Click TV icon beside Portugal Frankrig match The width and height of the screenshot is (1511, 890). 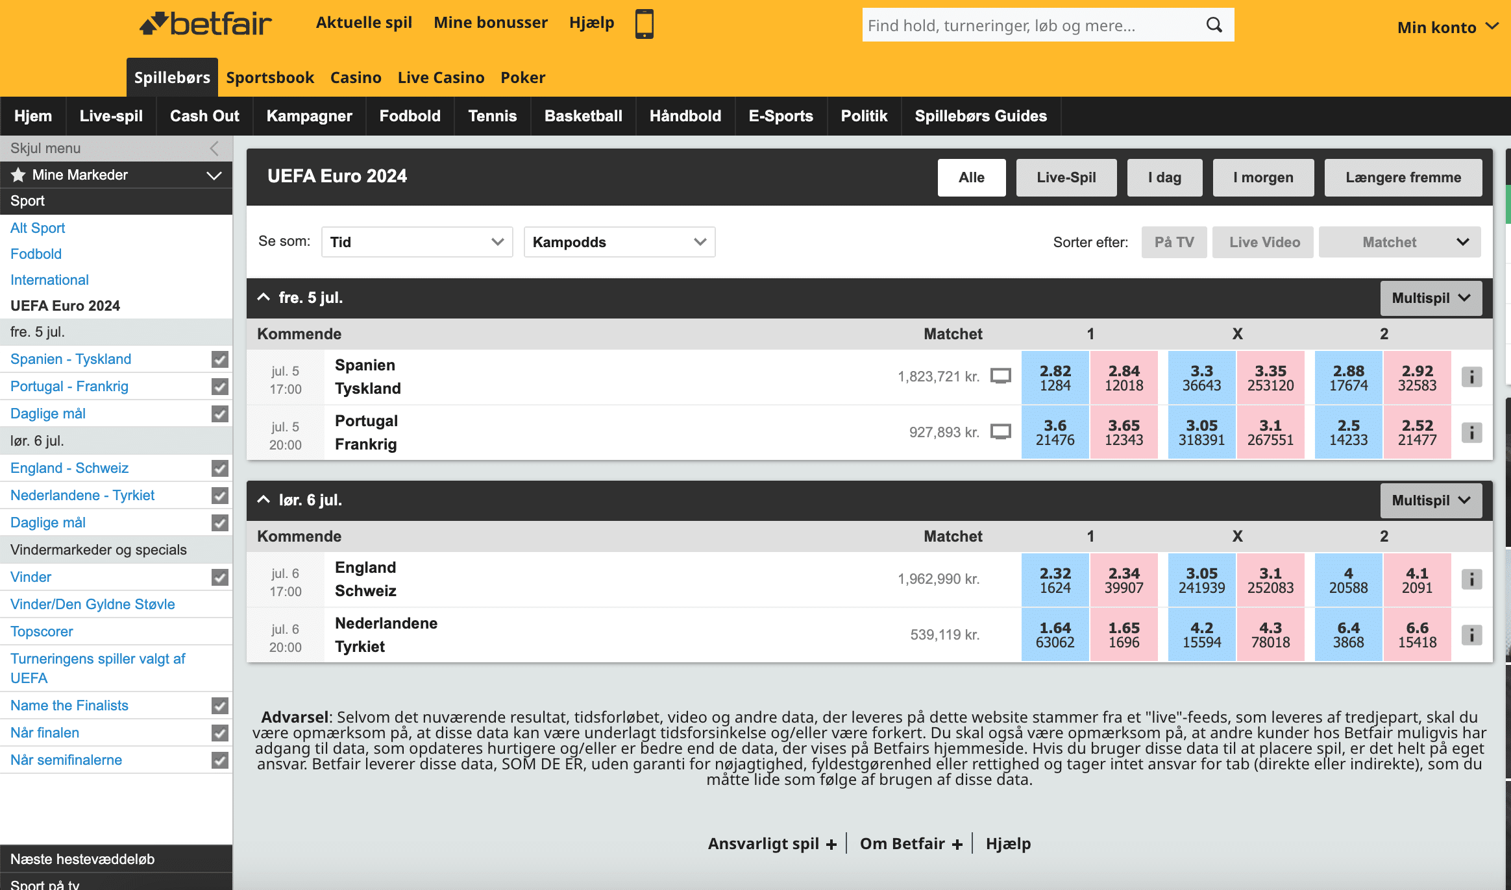(x=1000, y=432)
